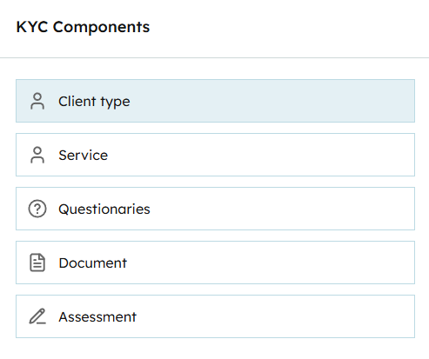Open the Assessment component

coord(215,316)
